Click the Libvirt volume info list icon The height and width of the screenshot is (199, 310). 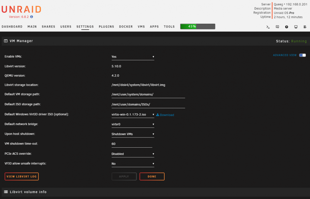[x=6, y=192]
